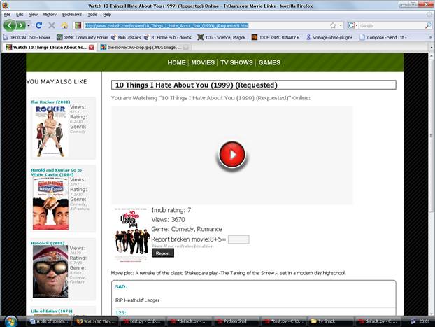Click the Report button
The width and height of the screenshot is (435, 327).
click(x=163, y=253)
